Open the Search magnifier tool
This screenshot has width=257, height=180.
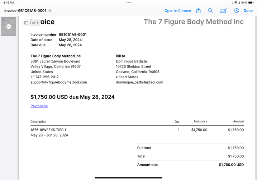210,11
